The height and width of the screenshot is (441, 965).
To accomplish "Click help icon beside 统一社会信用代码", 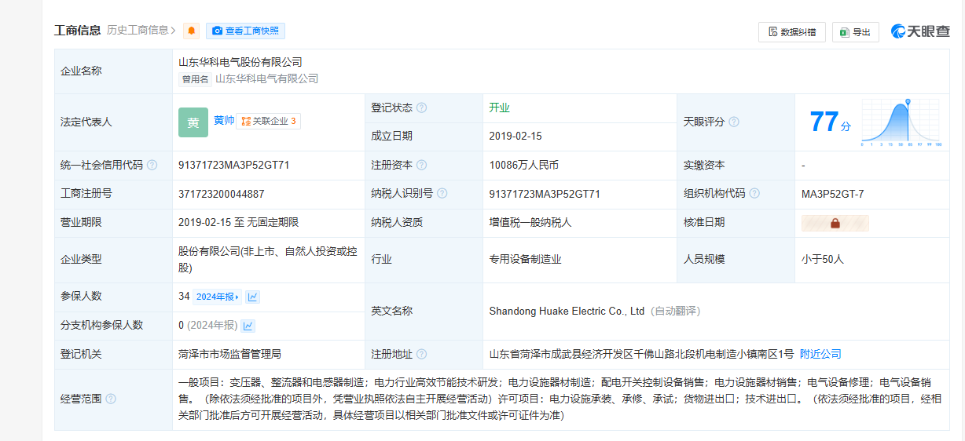I will tap(152, 166).
